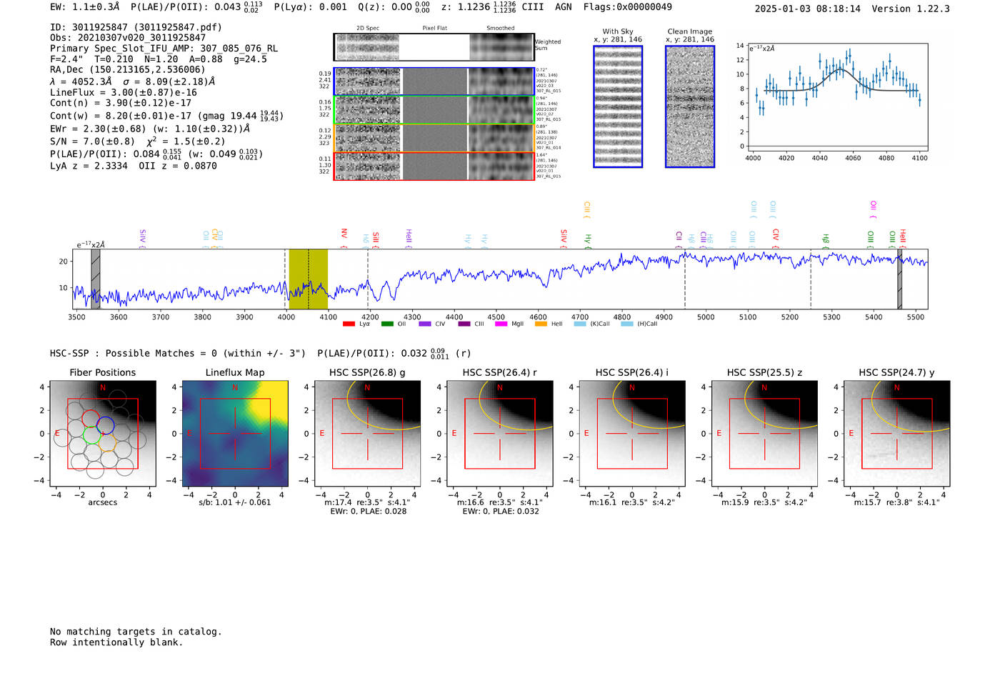Select the red-bordered fiber spectrum row
Viewport: 1000px width, 681px height.
tap(434, 166)
